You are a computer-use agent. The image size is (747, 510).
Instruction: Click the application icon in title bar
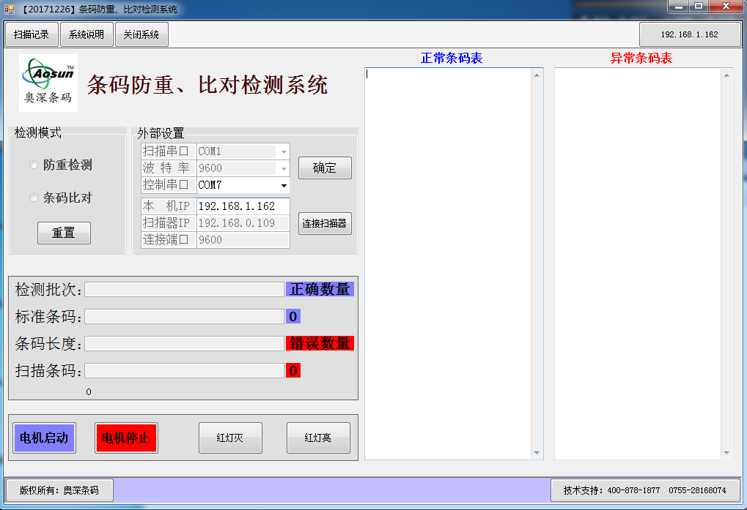(10, 10)
